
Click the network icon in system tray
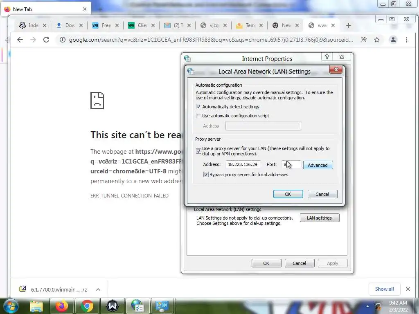pyautogui.click(x=378, y=306)
